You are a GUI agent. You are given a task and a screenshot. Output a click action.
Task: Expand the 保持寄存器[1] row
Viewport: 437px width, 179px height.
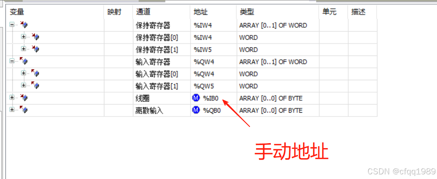[24, 49]
